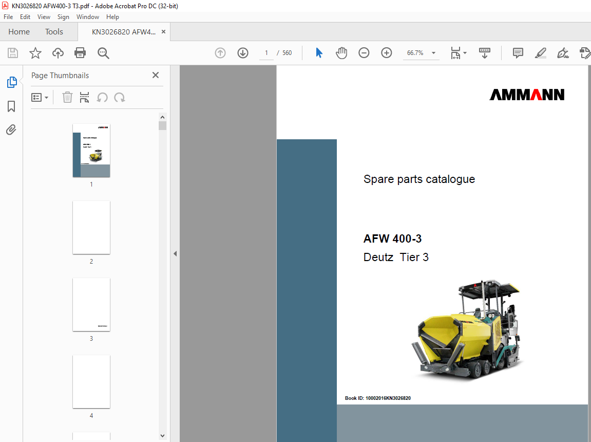Upload file to cloud icon
591x442 pixels.
[x=58, y=53]
